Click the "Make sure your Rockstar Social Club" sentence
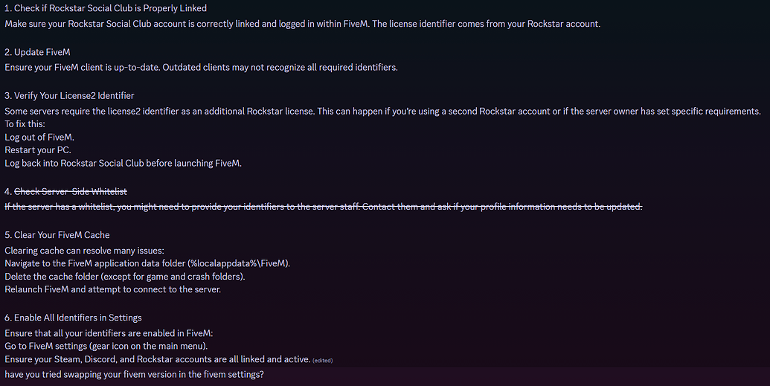Image resolution: width=770 pixels, height=386 pixels. point(302,24)
